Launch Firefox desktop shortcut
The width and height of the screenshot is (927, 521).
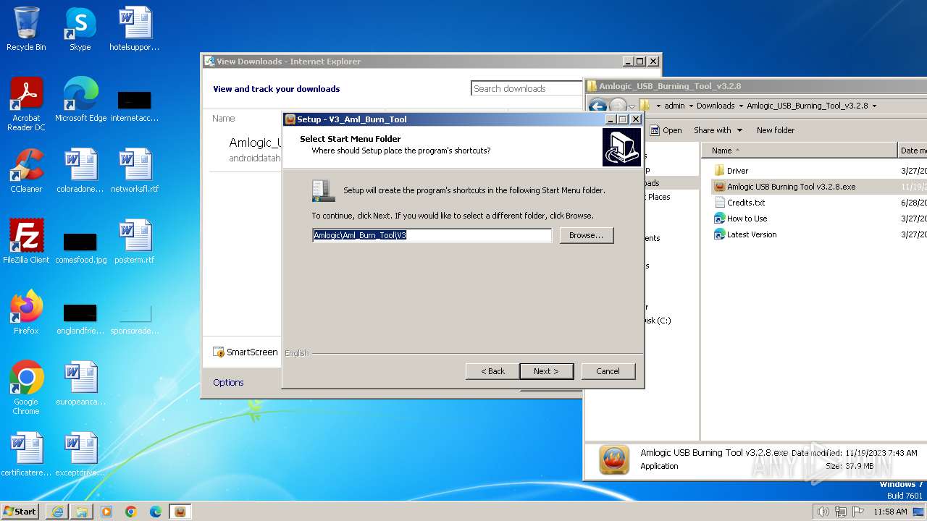[x=26, y=313]
